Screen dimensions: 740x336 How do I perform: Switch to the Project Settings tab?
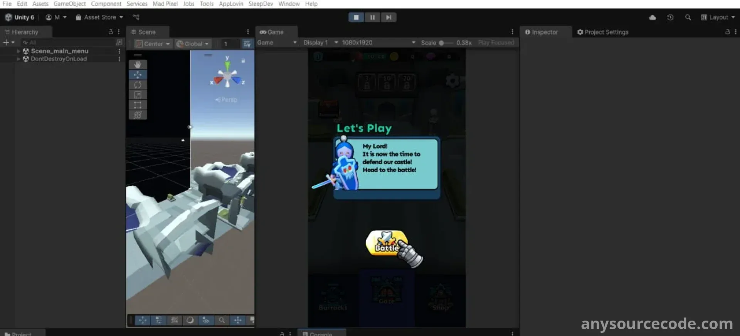pos(602,32)
